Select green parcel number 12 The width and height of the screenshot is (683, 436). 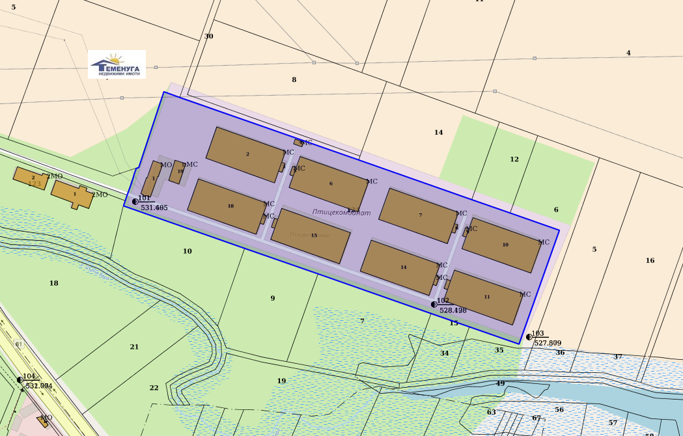pyautogui.click(x=514, y=159)
